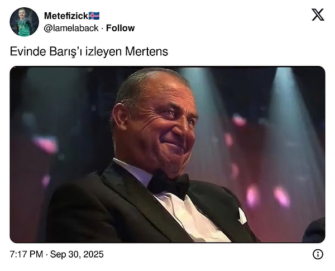Image resolution: width=335 pixels, height=271 pixels.
Task: Click the smiling man's face in the photo
Action: (x=163, y=126)
